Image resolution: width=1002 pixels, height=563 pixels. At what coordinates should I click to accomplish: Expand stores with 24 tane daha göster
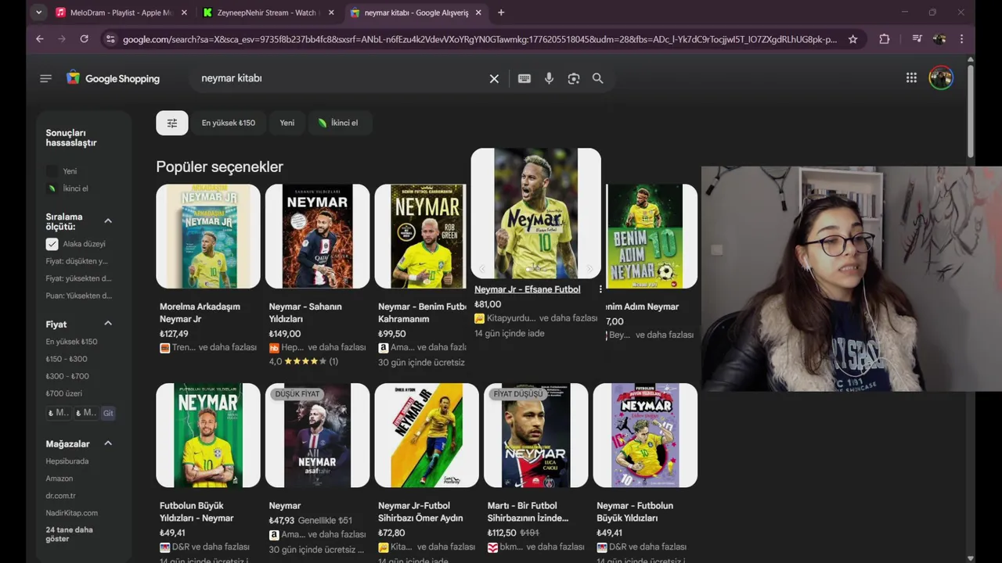(x=69, y=534)
